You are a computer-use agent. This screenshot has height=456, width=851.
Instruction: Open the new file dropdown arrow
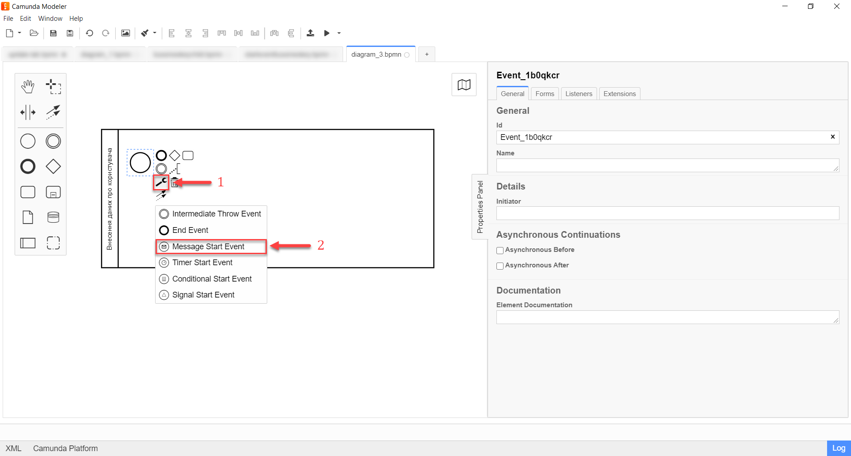coord(20,33)
